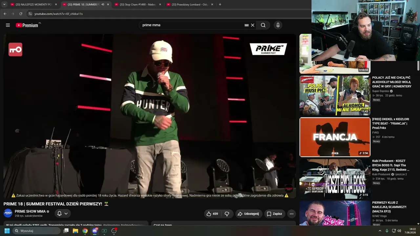420x236 pixels.
Task: Open the FRANCJA orange thumbnail
Action: 335,137
